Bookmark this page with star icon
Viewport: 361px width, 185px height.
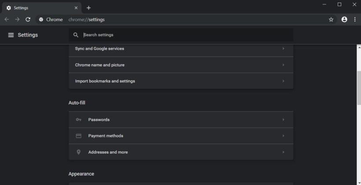[331, 19]
